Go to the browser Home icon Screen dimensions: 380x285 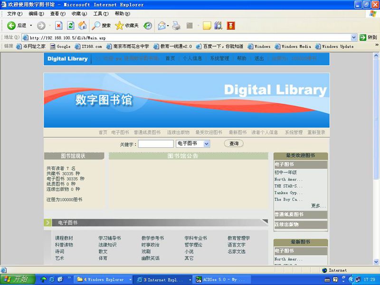(x=82, y=26)
